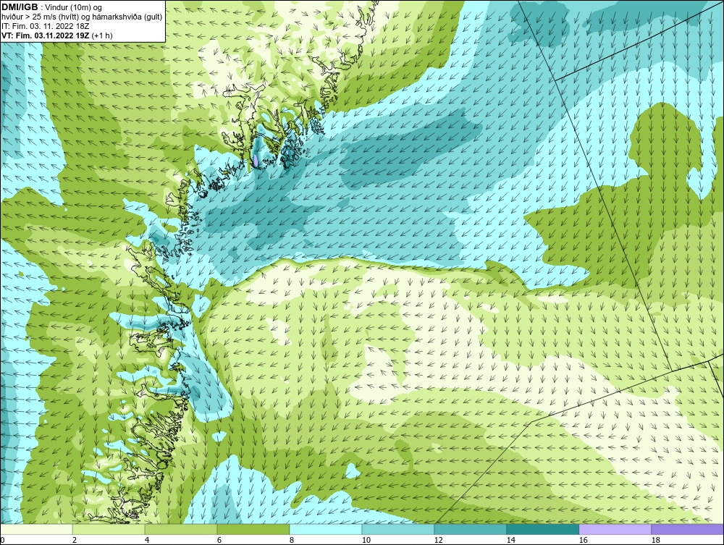Click the '18' scale label
Screen dimensions: 724x545
[x=655, y=541]
